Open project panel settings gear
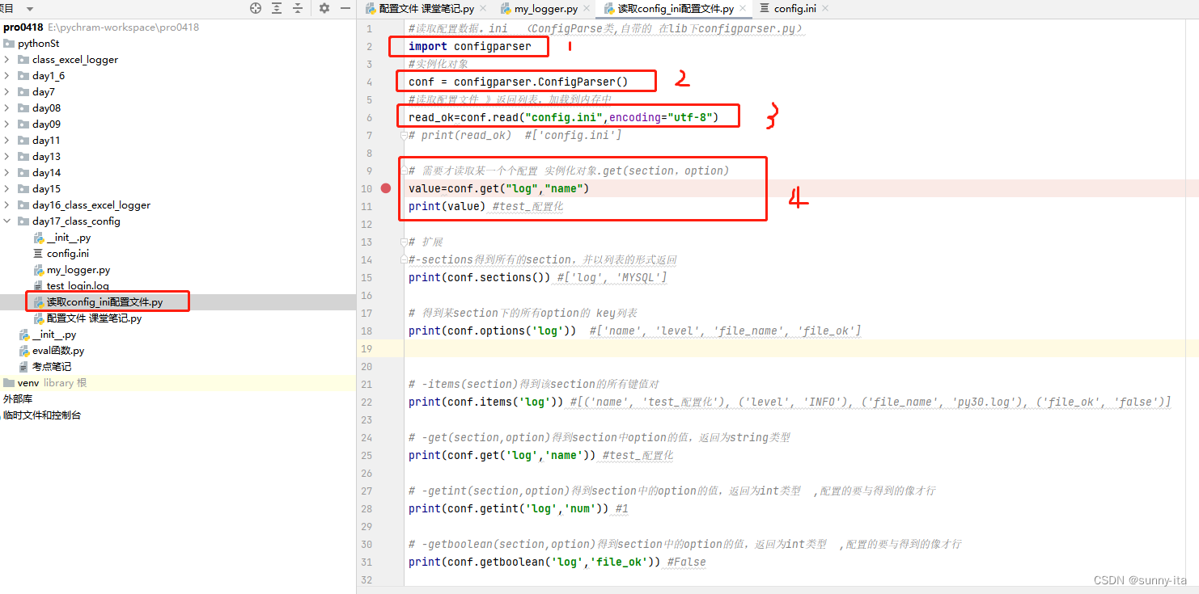Screen dimensions: 1199x594 point(324,8)
